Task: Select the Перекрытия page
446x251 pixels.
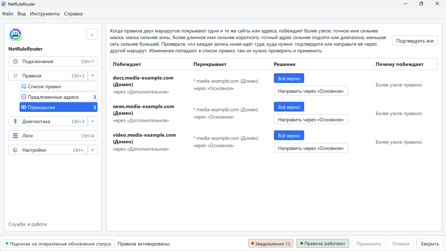Action: coord(59,107)
